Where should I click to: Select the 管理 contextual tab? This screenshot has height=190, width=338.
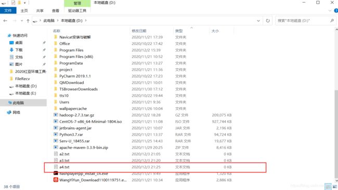77,3
